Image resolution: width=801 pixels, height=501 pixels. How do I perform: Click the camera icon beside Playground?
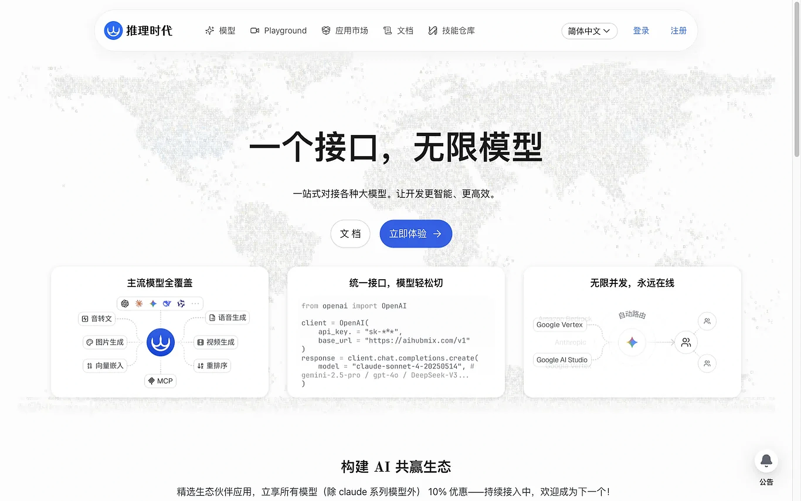[x=255, y=31]
